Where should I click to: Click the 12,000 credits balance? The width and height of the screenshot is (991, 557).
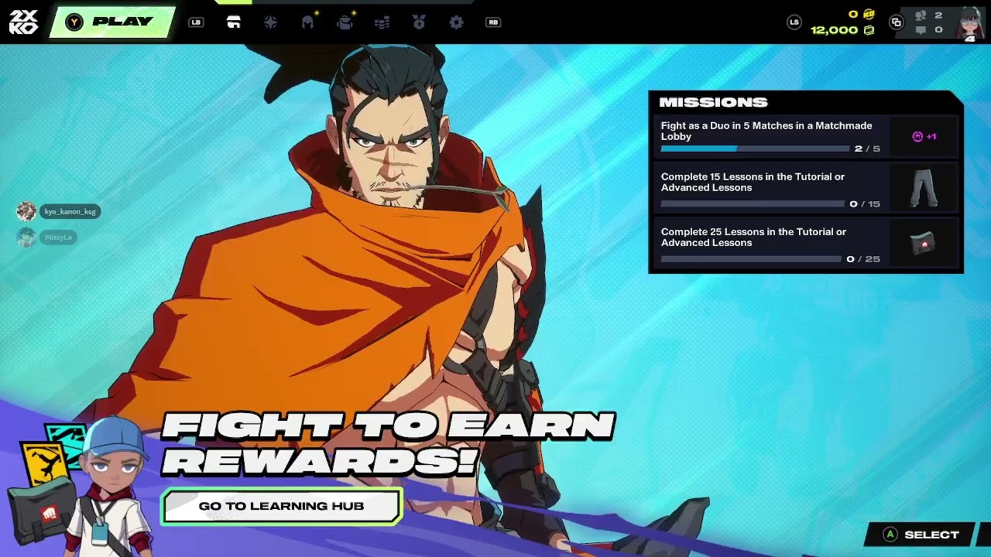(834, 30)
